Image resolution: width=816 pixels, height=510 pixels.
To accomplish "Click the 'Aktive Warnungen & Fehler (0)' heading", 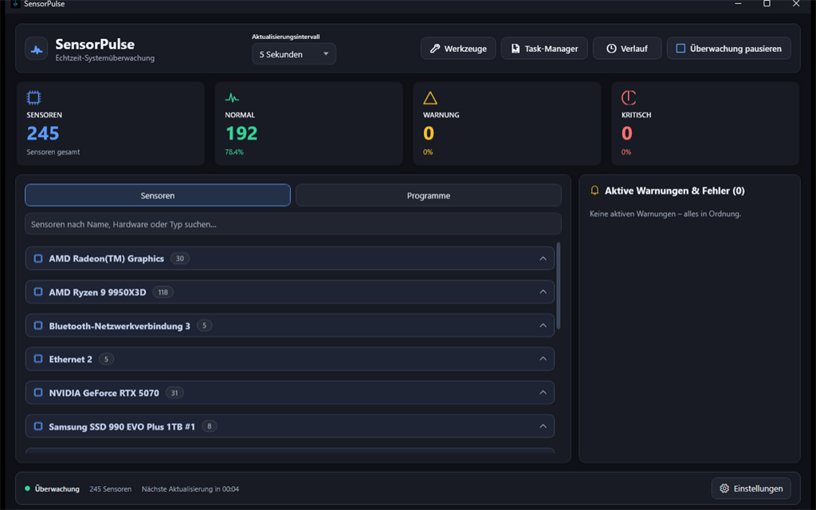I will 674,190.
